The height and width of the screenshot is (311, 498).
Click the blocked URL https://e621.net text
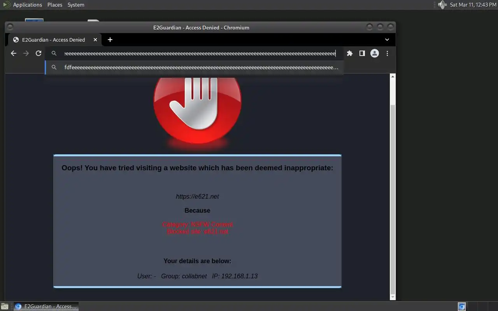197,196
